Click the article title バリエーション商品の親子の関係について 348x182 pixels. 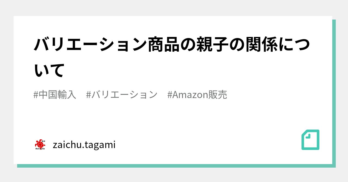click(x=172, y=45)
